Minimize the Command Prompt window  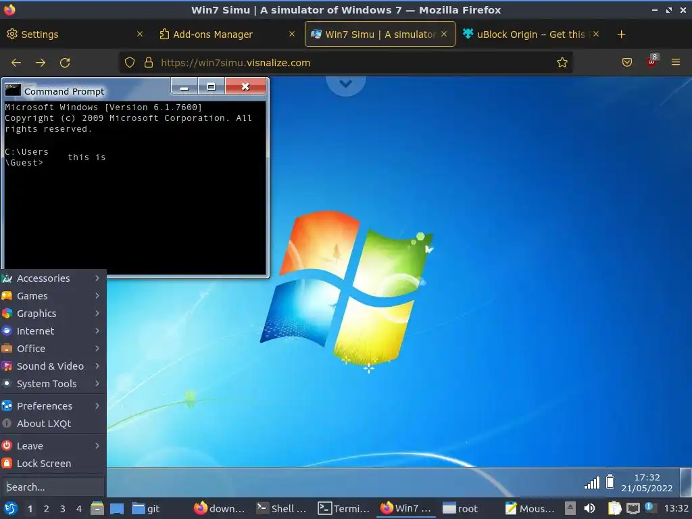184,86
